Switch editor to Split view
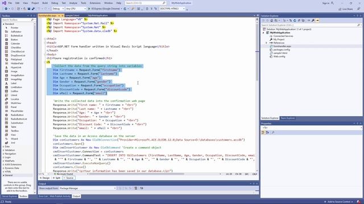Screen dimensions: 364x204 coord(57,178)
